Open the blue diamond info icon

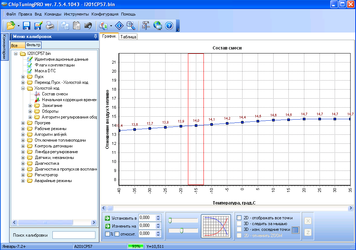(119, 26)
